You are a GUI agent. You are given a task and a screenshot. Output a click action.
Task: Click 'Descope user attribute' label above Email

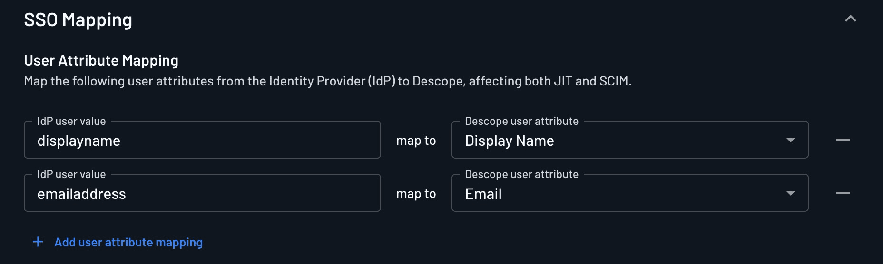521,174
